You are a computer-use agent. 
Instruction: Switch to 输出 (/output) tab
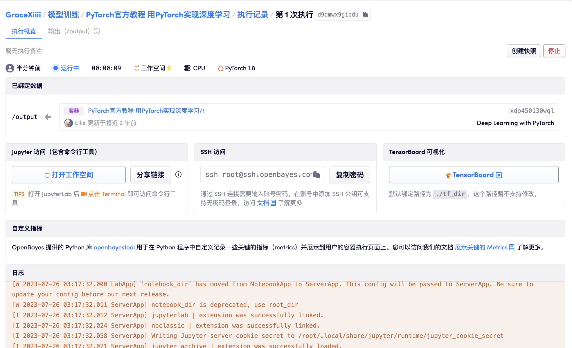(69, 31)
